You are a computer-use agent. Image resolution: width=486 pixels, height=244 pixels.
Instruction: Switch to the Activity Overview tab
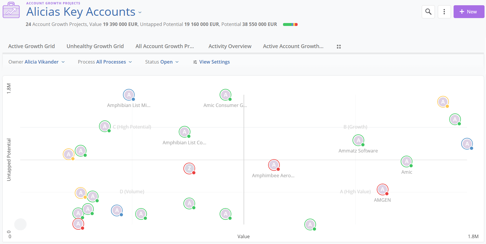click(230, 46)
